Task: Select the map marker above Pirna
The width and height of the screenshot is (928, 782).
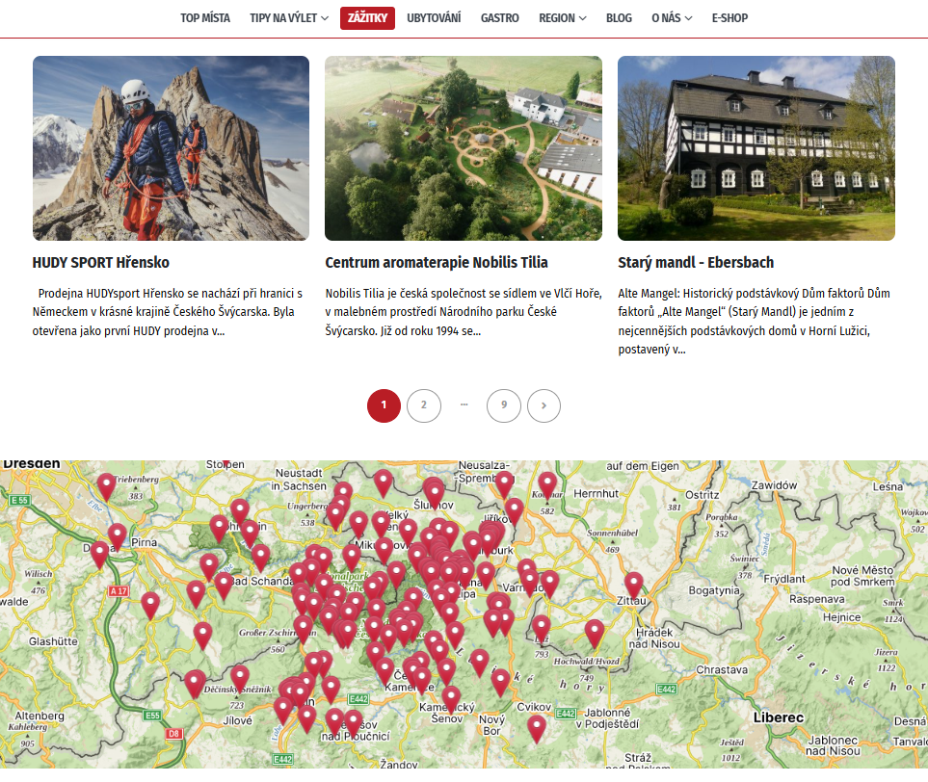Action: (118, 535)
